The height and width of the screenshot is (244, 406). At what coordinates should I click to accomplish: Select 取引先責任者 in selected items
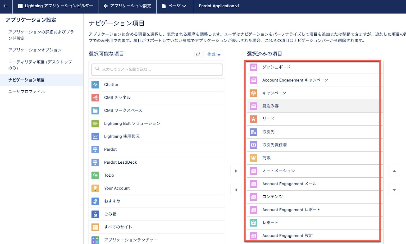point(315,145)
